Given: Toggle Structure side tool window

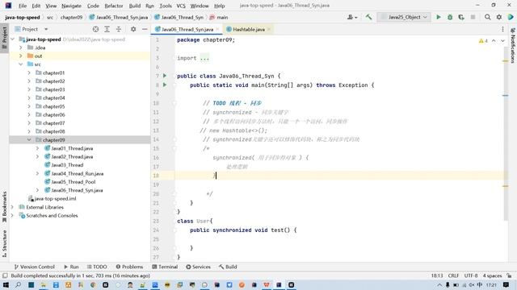Looking at the screenshot, I should [x=4, y=243].
